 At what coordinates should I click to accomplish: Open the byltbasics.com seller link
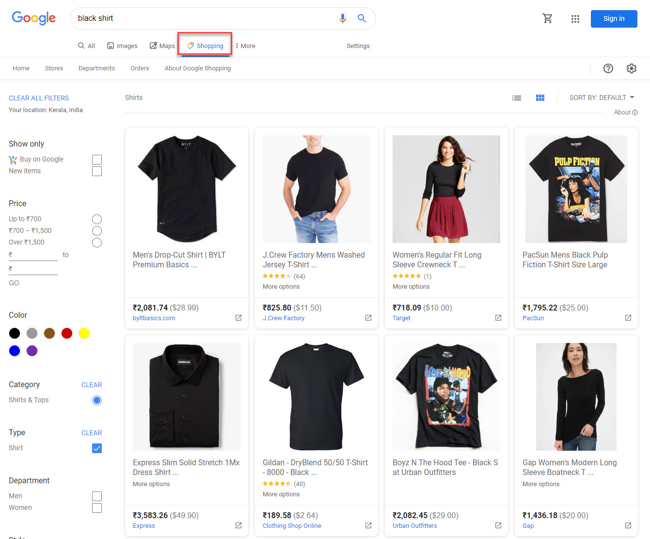click(x=154, y=318)
